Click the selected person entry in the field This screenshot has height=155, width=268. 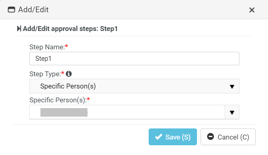(x=64, y=112)
